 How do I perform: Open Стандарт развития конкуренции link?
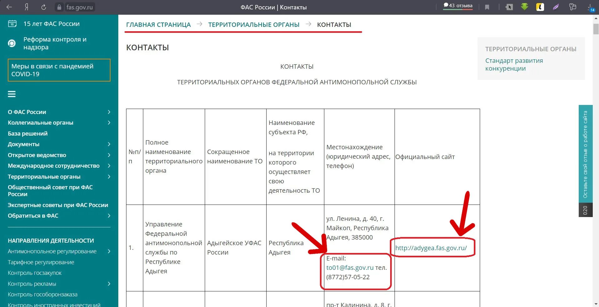click(514, 64)
